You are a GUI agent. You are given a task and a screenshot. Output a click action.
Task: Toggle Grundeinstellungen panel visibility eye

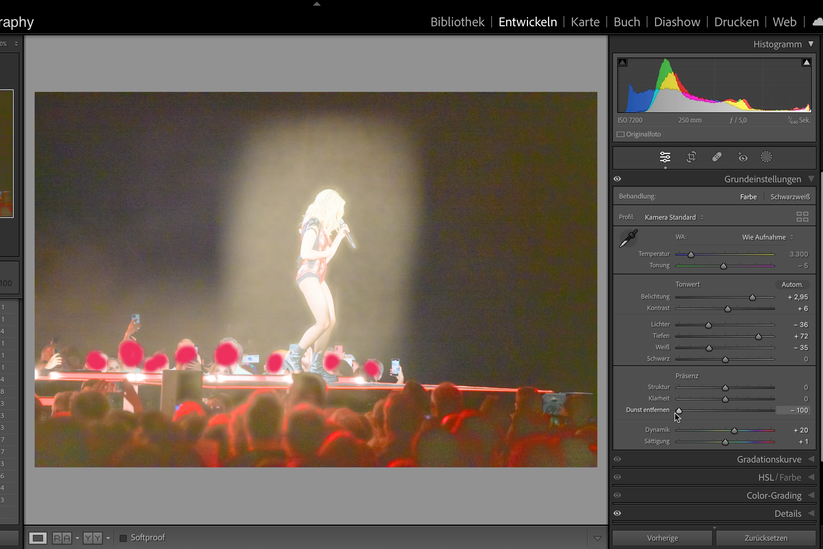click(x=617, y=179)
